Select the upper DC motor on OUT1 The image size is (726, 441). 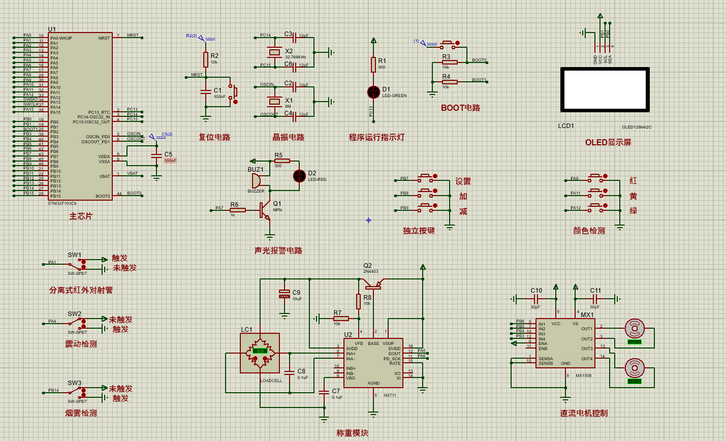pos(635,329)
